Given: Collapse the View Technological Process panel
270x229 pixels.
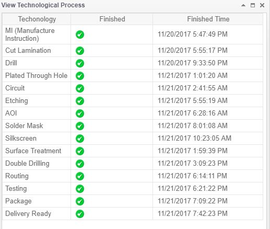Looking at the screenshot, I should (x=243, y=5).
